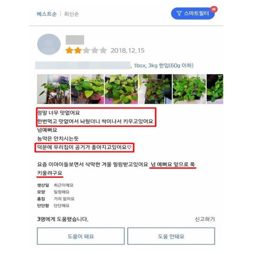This screenshot has width=254, height=254.
Task: Open the 스마트필터 filter button
Action: point(193,13)
